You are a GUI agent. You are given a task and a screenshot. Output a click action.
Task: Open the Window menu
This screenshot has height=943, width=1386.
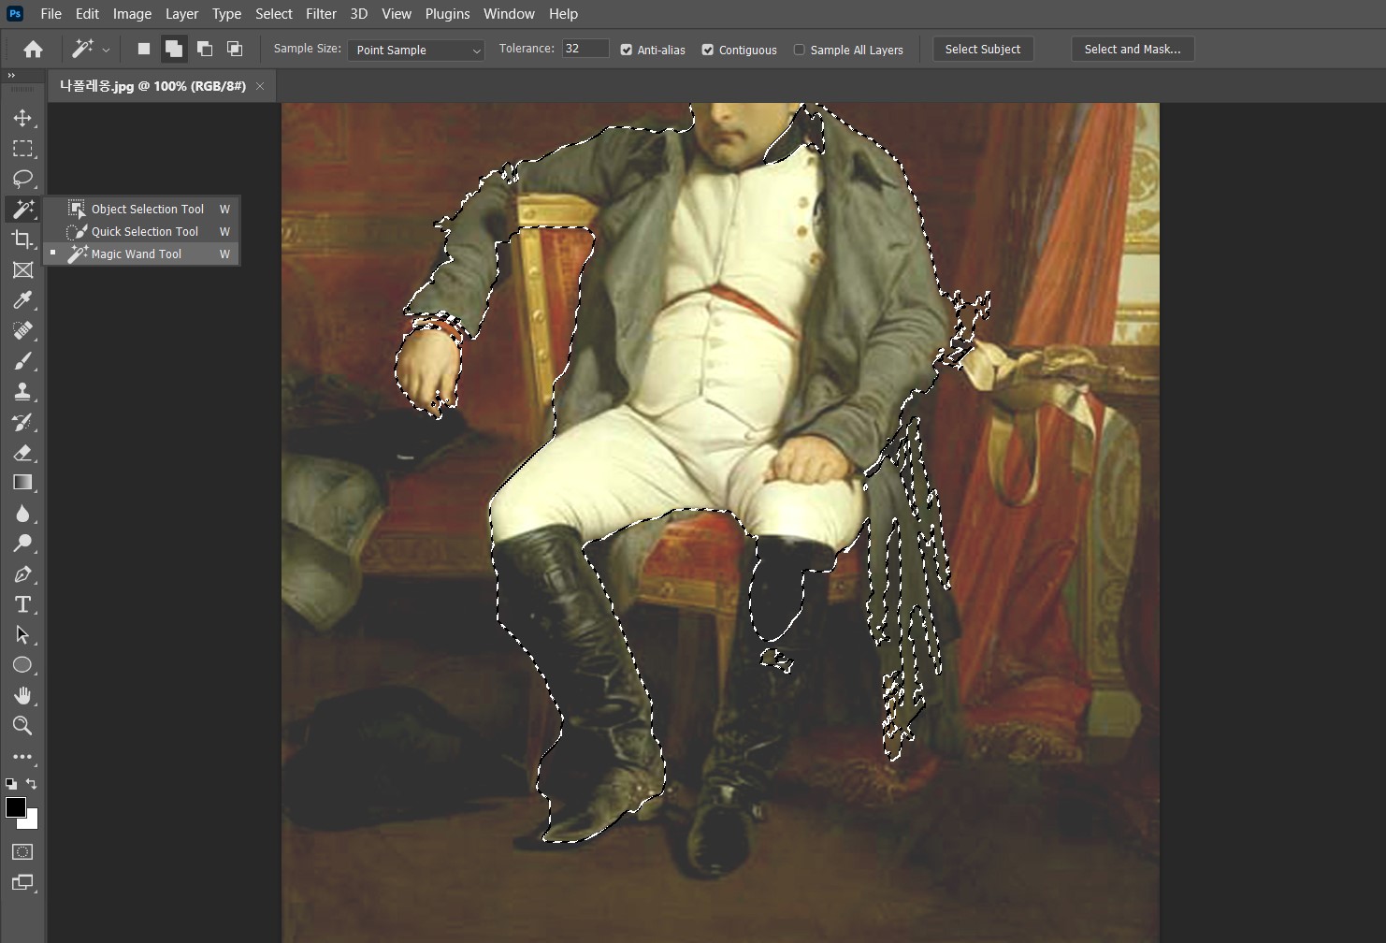click(509, 14)
